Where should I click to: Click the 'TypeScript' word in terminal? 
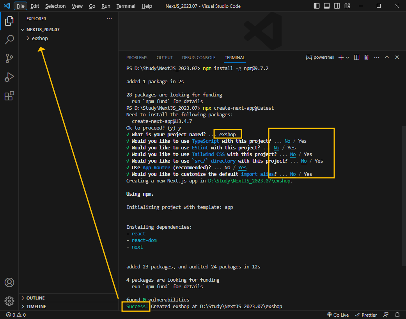[205, 141]
